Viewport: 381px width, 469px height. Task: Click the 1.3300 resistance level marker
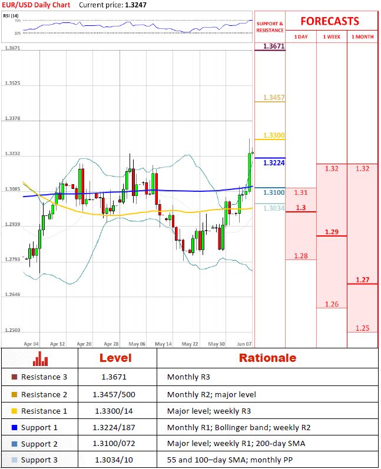coord(274,135)
